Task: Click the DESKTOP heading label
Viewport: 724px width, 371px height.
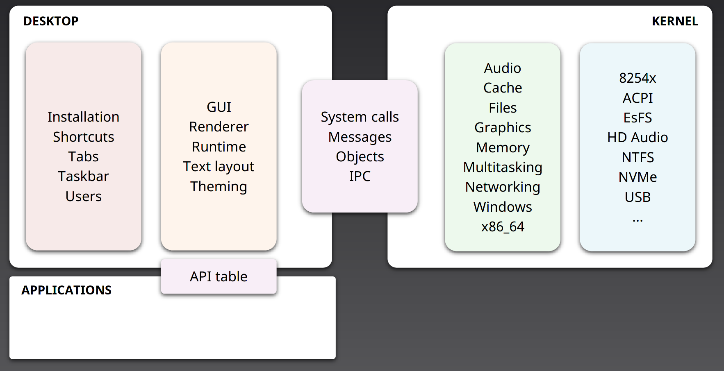Action: pyautogui.click(x=51, y=21)
